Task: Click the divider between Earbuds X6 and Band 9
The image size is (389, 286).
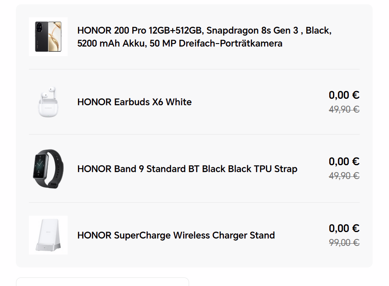Action: (194, 134)
